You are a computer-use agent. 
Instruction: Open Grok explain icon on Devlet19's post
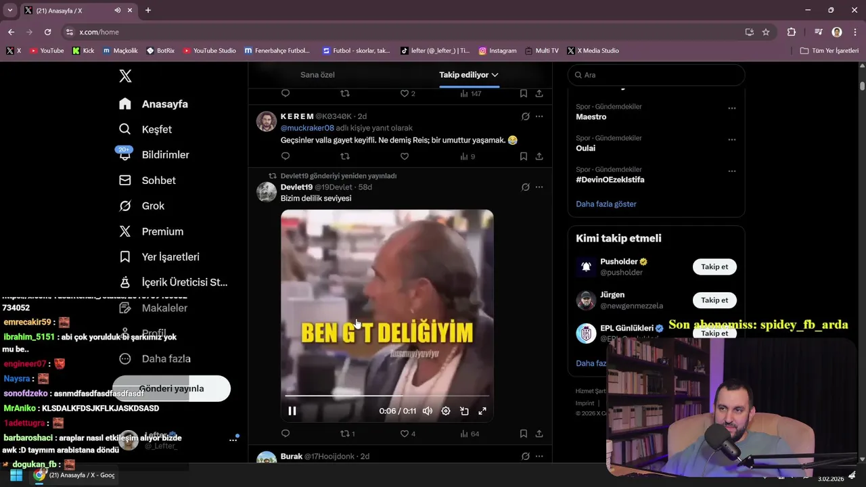click(x=526, y=187)
